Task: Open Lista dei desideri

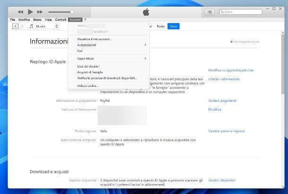Action: tap(109, 67)
